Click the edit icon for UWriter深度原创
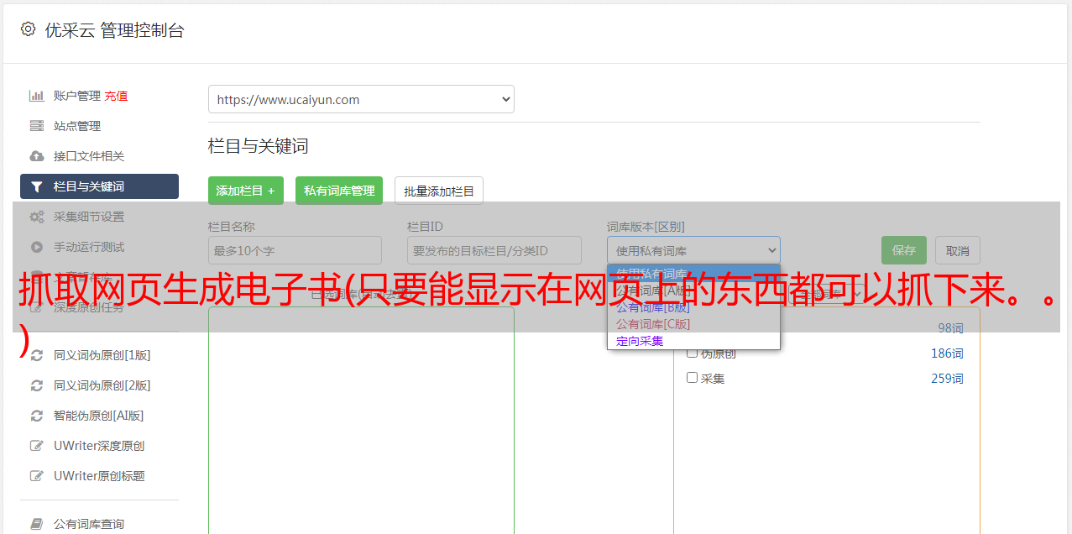 point(37,446)
